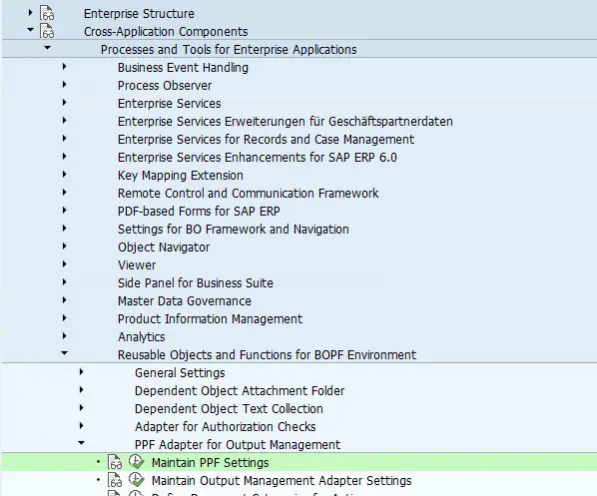Viewport: 597px width, 496px height.
Task: Select the Viewer label
Action: click(137, 264)
